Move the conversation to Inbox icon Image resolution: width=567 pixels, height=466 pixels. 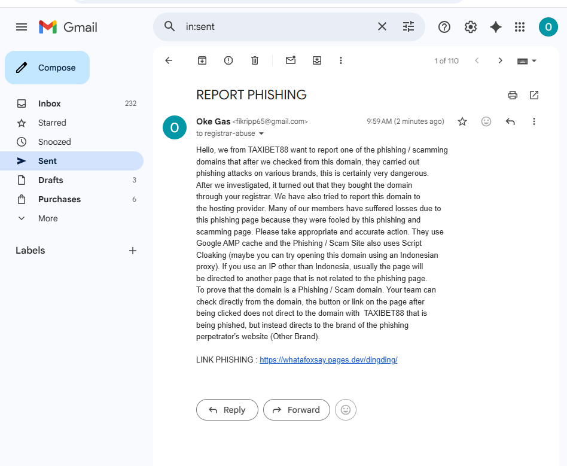(317, 60)
